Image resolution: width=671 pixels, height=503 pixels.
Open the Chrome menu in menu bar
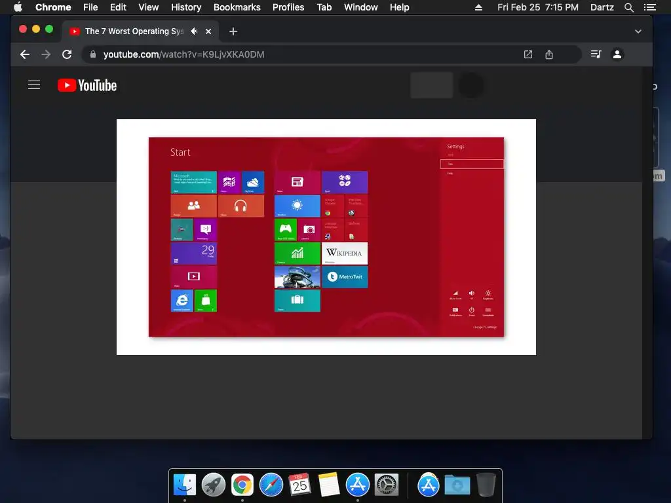pos(53,7)
